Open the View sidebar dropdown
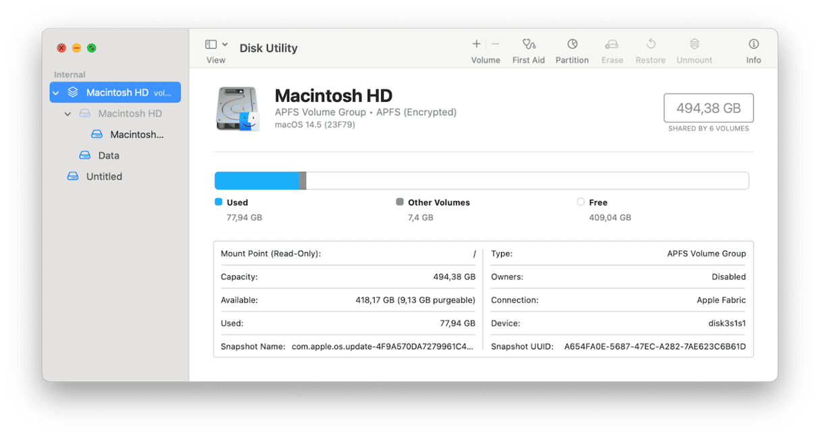 (x=216, y=45)
